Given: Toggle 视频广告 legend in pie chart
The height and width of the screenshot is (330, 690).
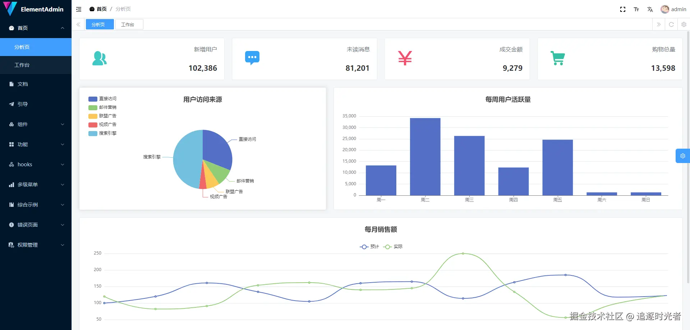Looking at the screenshot, I should [x=102, y=125].
